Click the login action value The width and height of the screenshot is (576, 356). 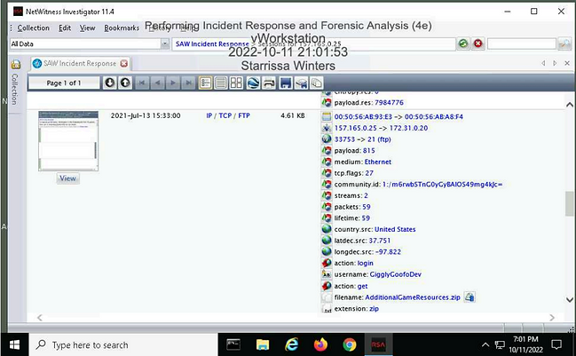(365, 263)
